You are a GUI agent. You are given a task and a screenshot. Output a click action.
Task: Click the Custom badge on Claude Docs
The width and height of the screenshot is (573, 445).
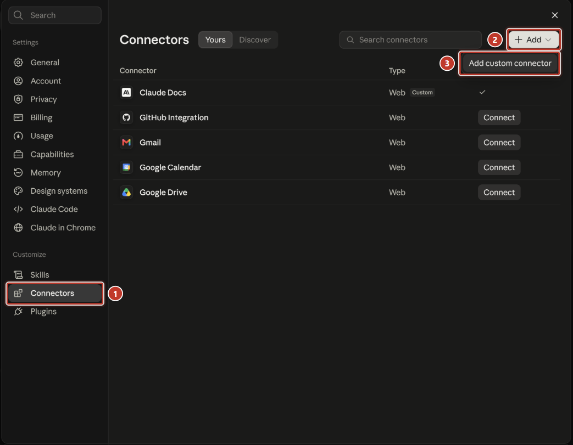(x=422, y=92)
